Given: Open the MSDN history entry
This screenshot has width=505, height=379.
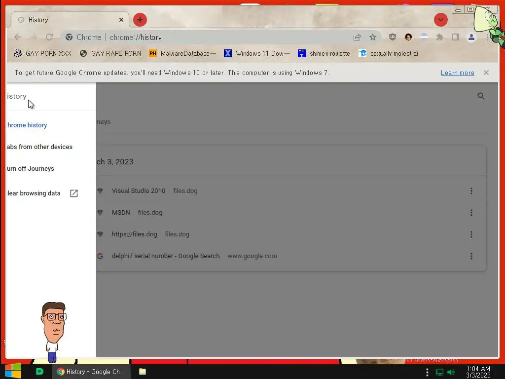Looking at the screenshot, I should 121,213.
